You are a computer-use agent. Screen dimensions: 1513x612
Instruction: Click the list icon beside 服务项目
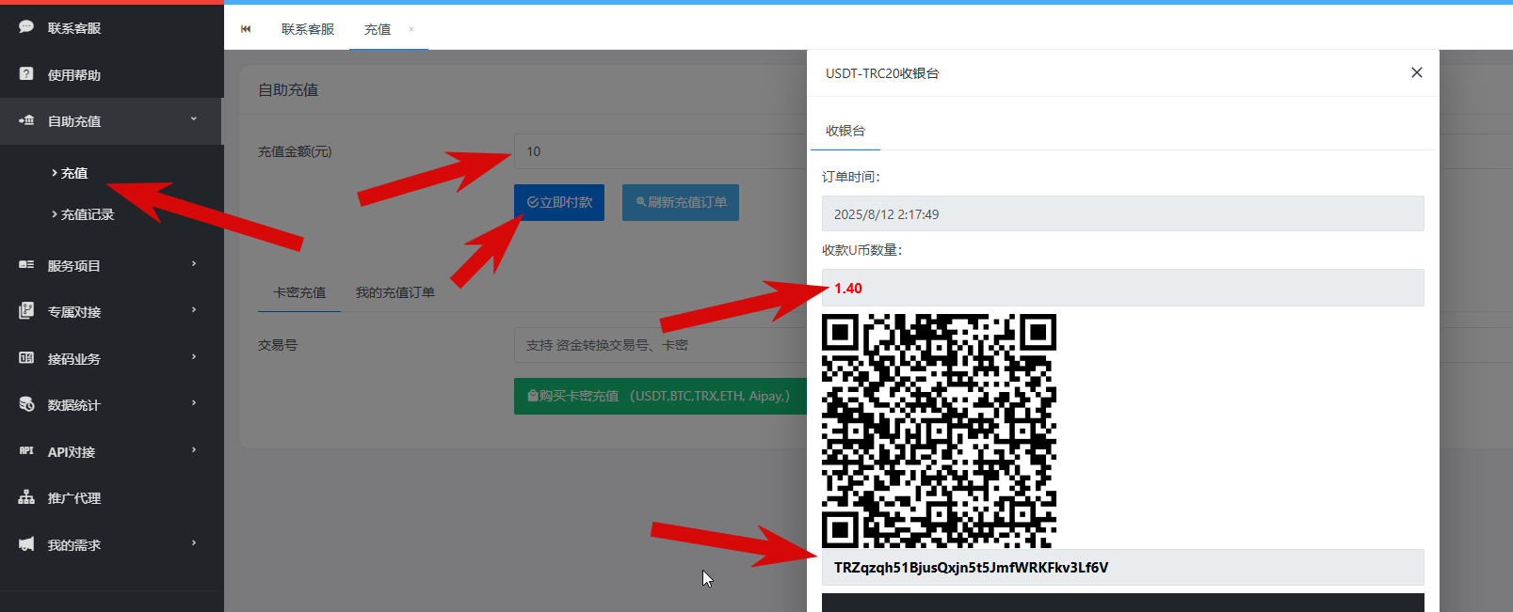(26, 265)
